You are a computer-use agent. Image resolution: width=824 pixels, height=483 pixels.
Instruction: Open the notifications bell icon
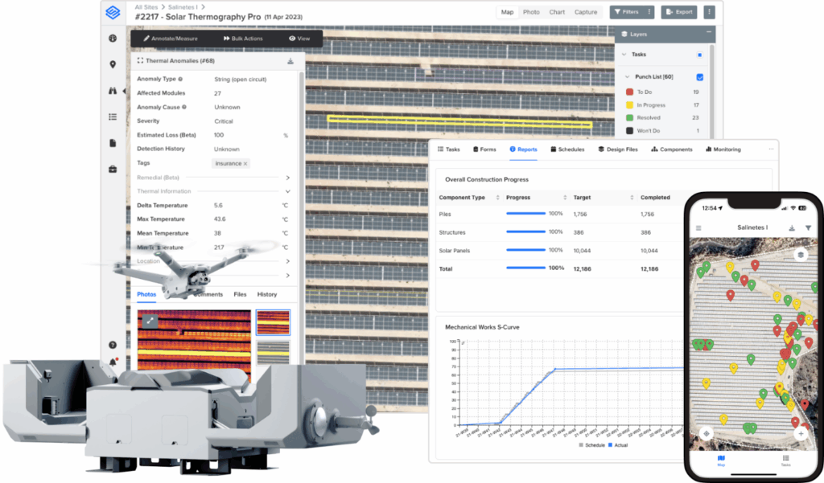pyautogui.click(x=113, y=362)
